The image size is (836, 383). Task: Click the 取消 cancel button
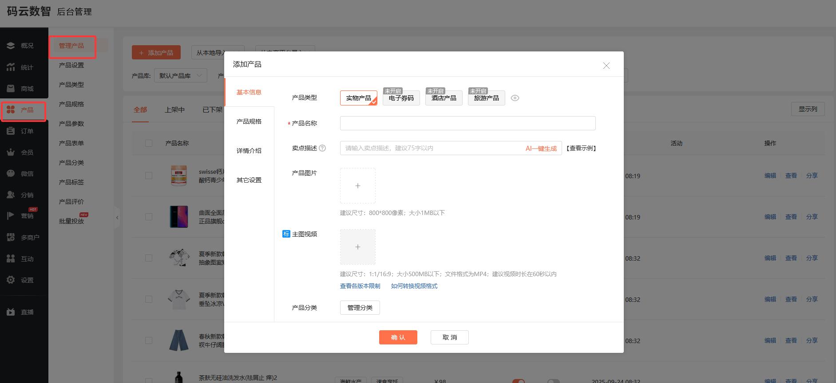450,337
